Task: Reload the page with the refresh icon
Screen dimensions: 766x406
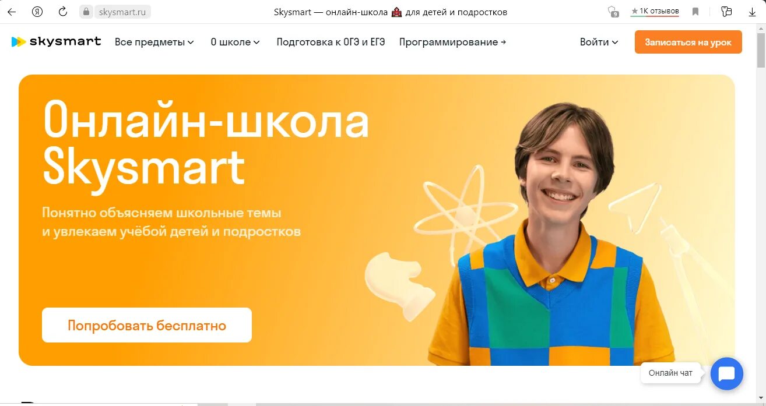Action: [x=63, y=12]
